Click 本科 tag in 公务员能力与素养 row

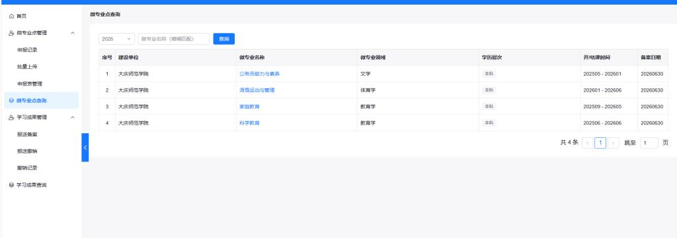point(489,74)
